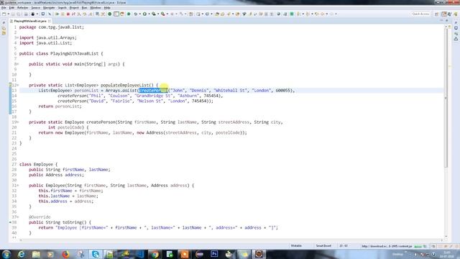460x259 pixels.
Task: Open the Project menu
Action: tap(74, 8)
